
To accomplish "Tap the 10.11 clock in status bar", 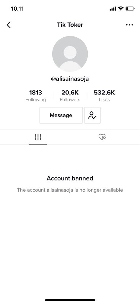I will click(x=17, y=9).
